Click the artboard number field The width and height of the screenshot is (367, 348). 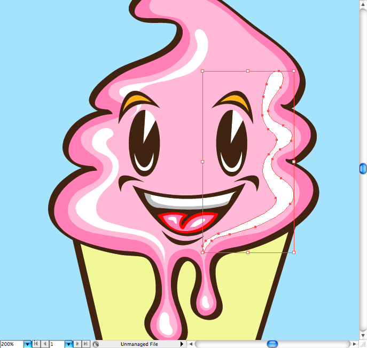click(57, 344)
